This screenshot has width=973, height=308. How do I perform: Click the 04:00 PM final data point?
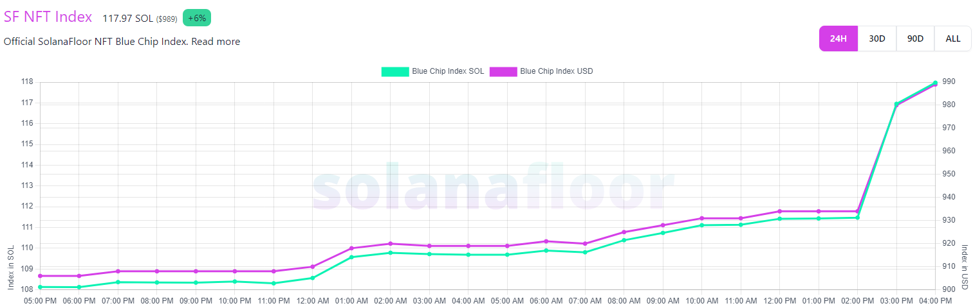pos(935,83)
